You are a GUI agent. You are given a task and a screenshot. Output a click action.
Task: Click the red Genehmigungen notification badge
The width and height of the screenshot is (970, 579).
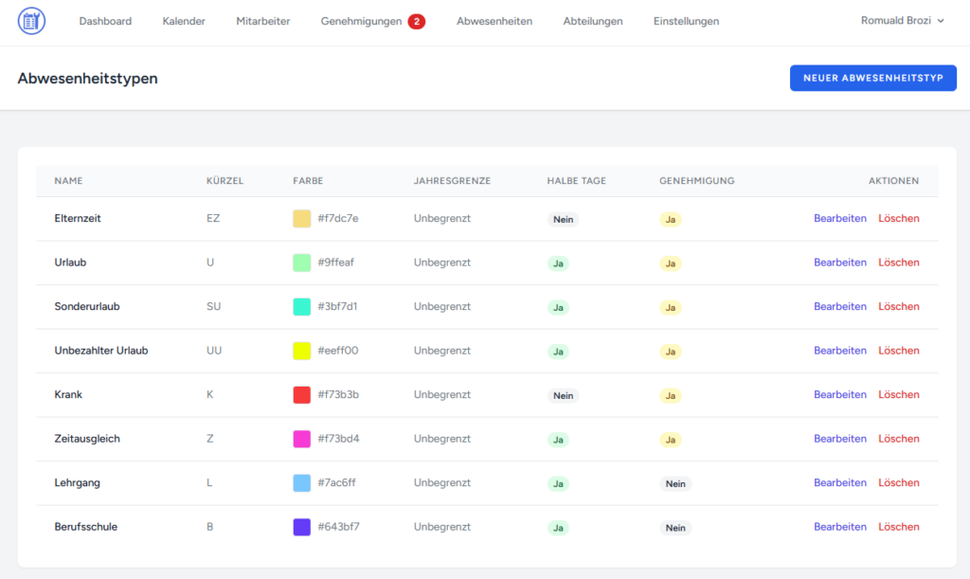pos(417,21)
